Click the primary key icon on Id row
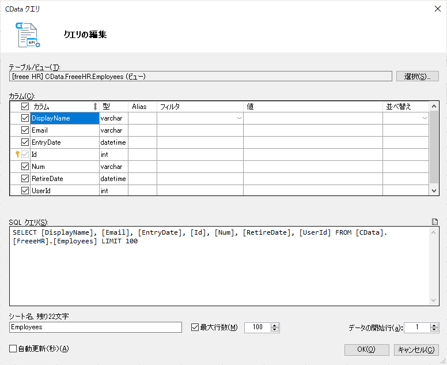This screenshot has height=365, width=447. click(17, 155)
